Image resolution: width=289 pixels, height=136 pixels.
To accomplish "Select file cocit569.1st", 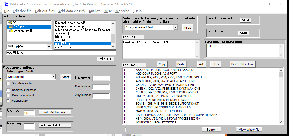I will (83, 44).
